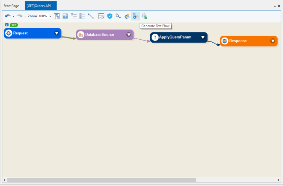Select the Generate Test Flow tool
The width and height of the screenshot is (283, 186).
135,16
